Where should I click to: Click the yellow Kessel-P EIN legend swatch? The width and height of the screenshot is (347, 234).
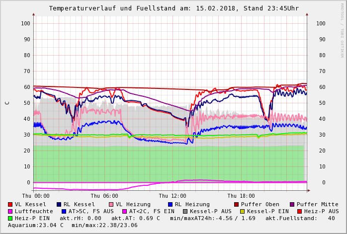pos(242,211)
